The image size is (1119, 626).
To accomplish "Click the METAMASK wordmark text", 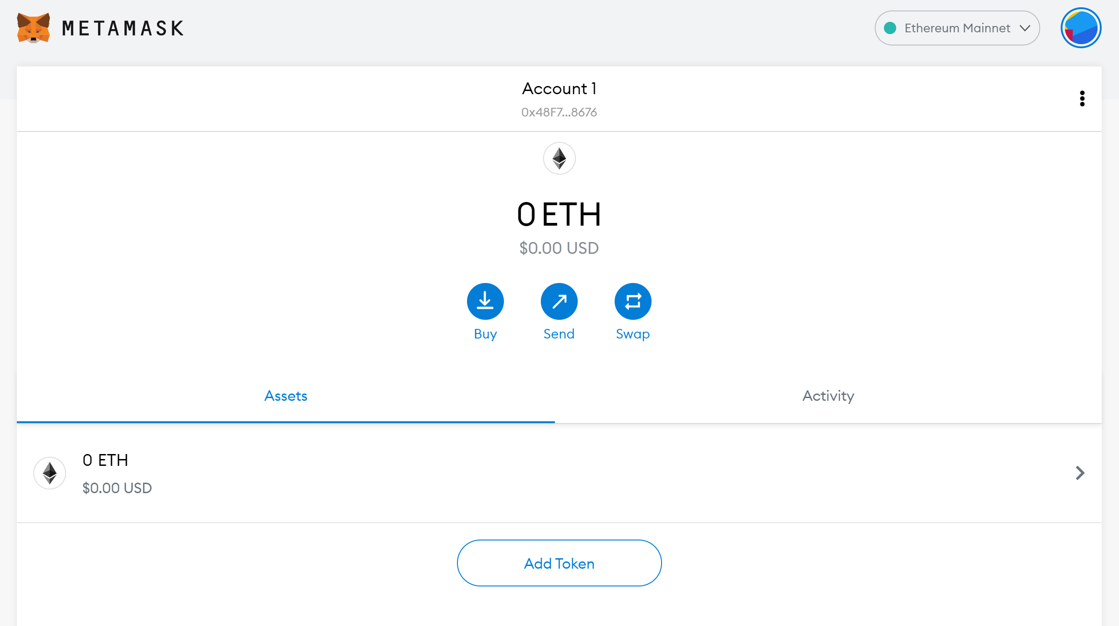I will click(x=123, y=28).
